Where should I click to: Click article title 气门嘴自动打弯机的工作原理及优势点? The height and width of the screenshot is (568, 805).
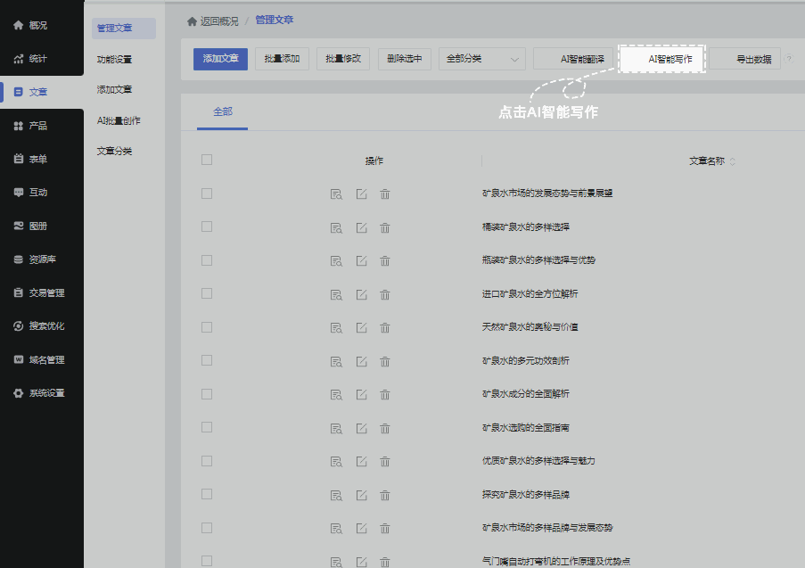click(x=556, y=562)
